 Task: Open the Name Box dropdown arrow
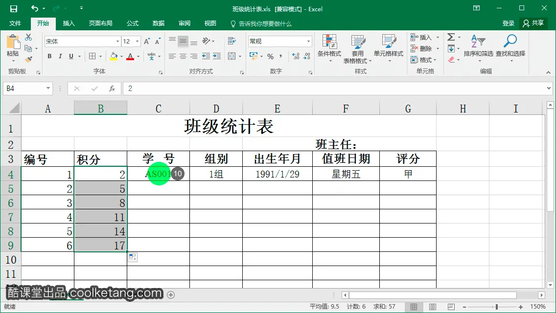[x=48, y=88]
